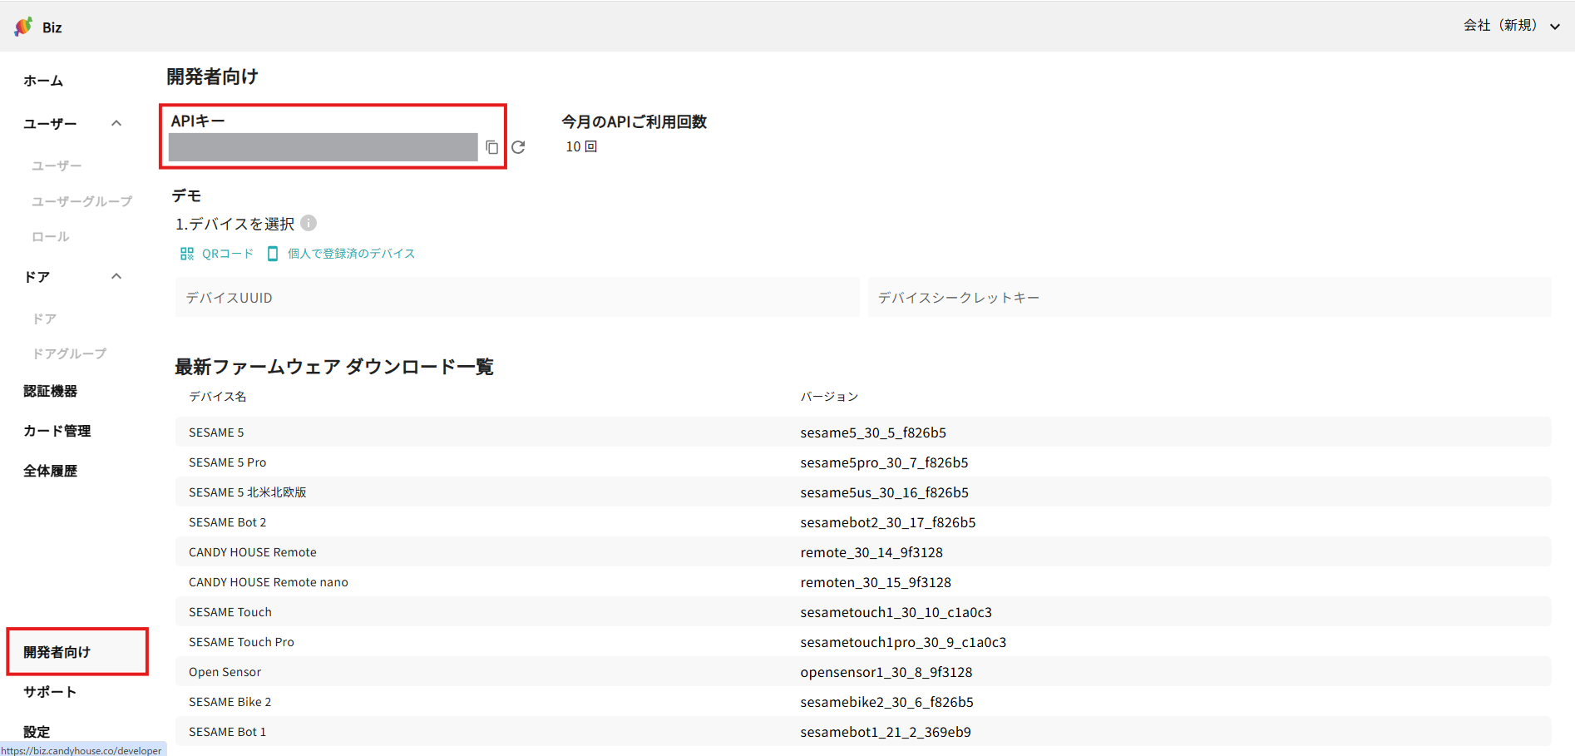The height and width of the screenshot is (756, 1575).
Task: Regenerate the API key with the refresh icon
Action: click(x=518, y=147)
